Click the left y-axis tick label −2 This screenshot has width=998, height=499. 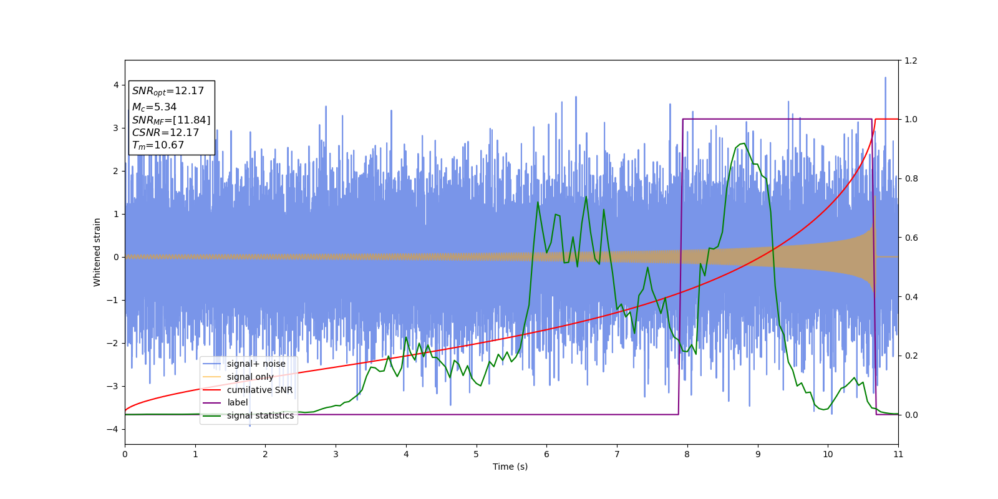coord(113,343)
